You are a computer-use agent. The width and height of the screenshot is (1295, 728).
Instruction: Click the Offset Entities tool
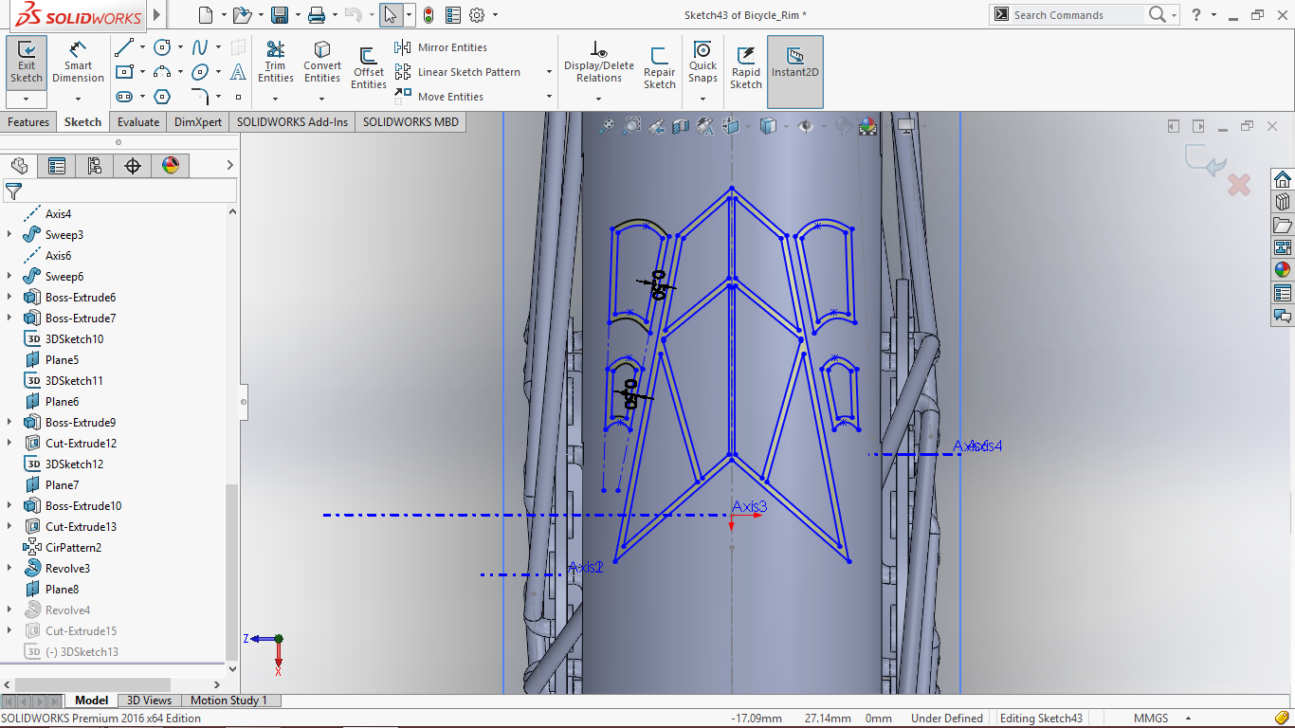point(368,64)
